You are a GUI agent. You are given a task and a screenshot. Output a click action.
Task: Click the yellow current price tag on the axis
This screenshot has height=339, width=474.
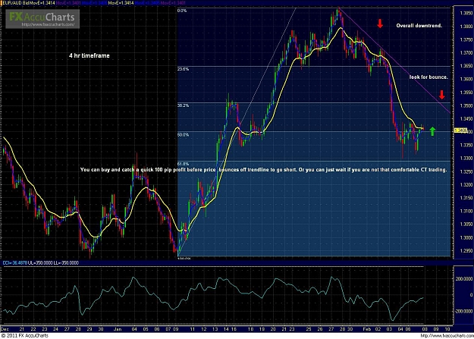tap(461, 130)
